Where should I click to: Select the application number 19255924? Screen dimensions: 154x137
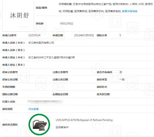point(34,35)
